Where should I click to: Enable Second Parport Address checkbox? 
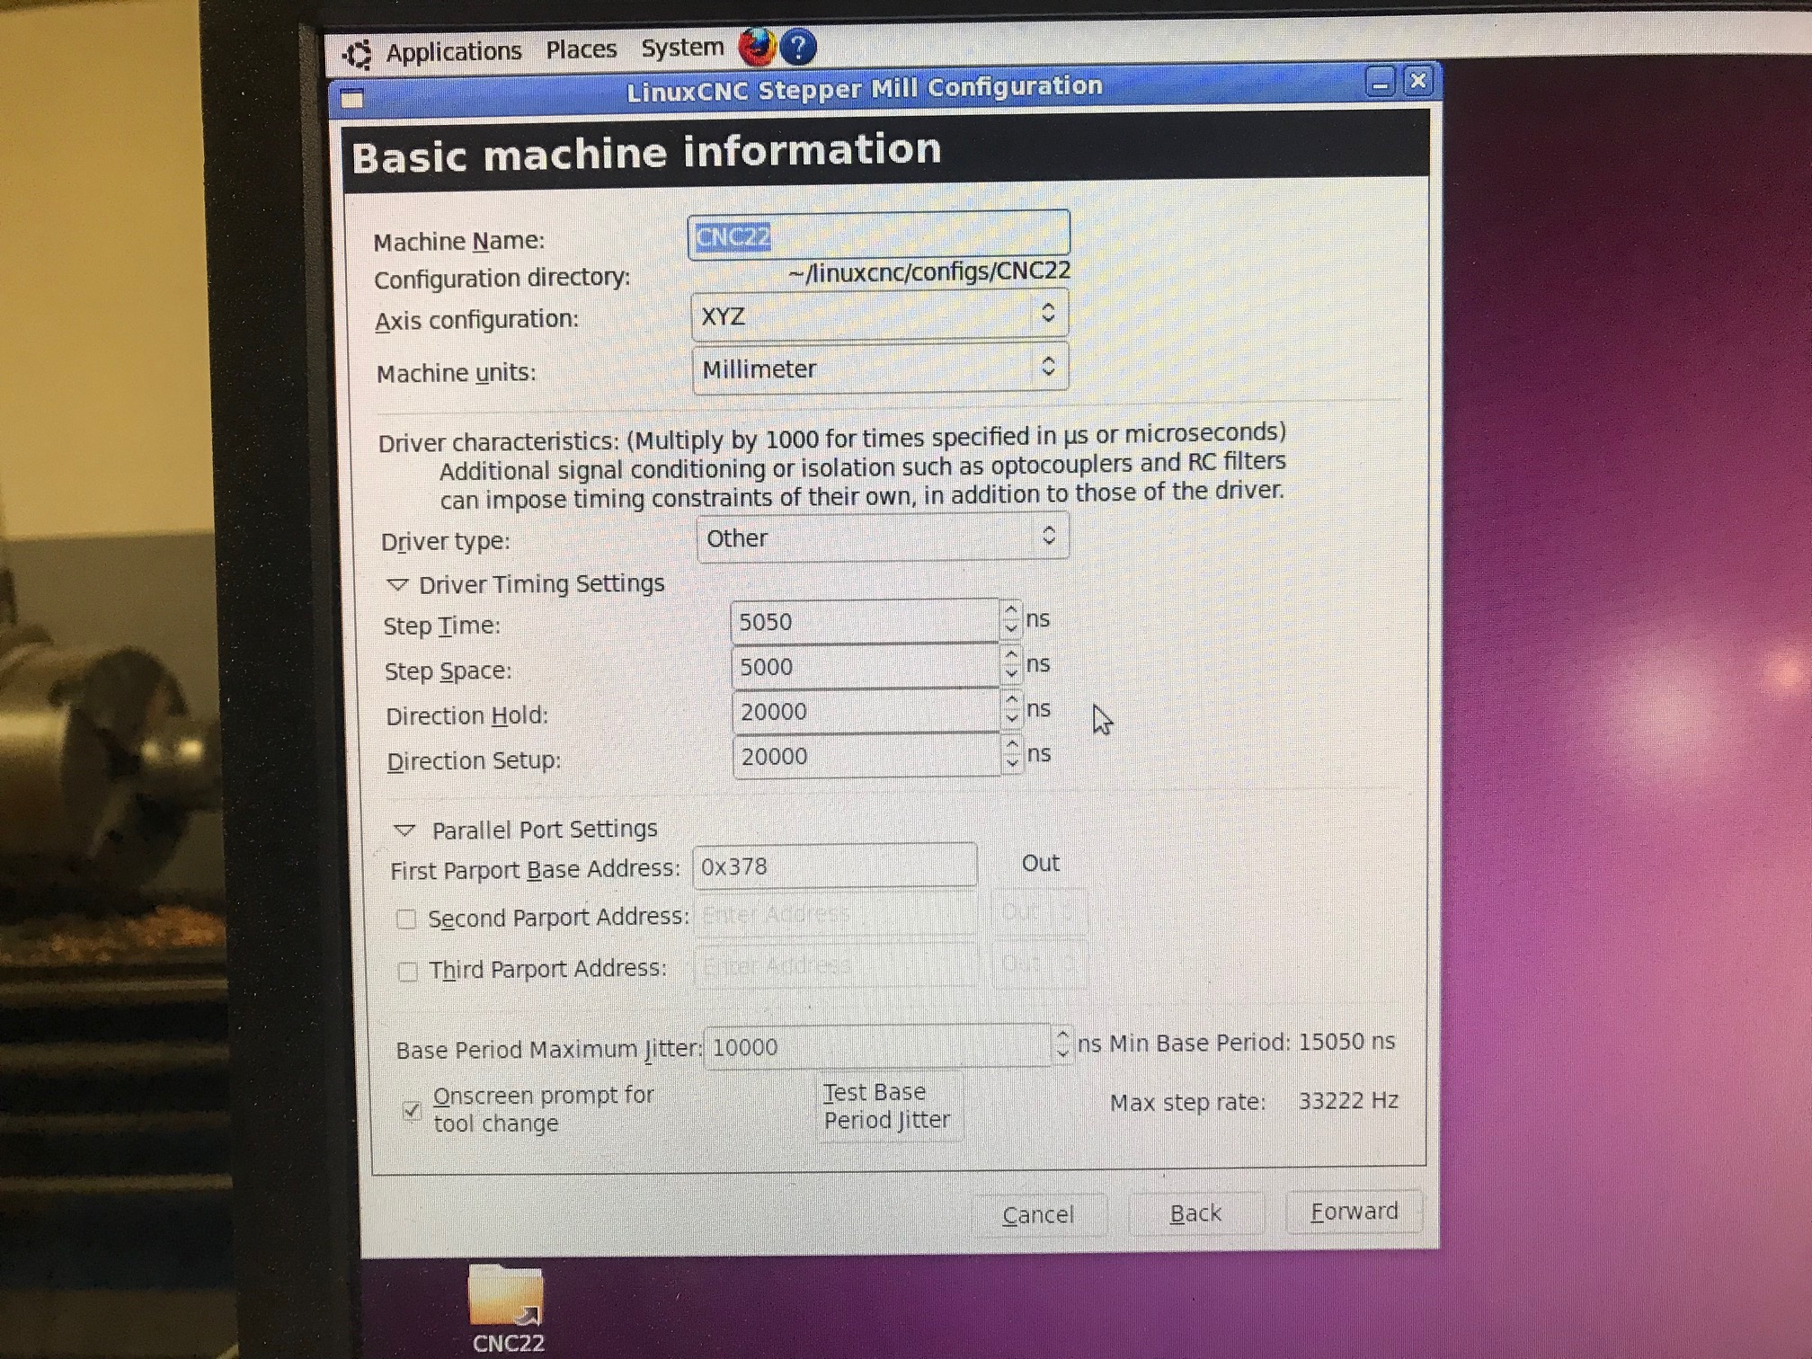406,919
